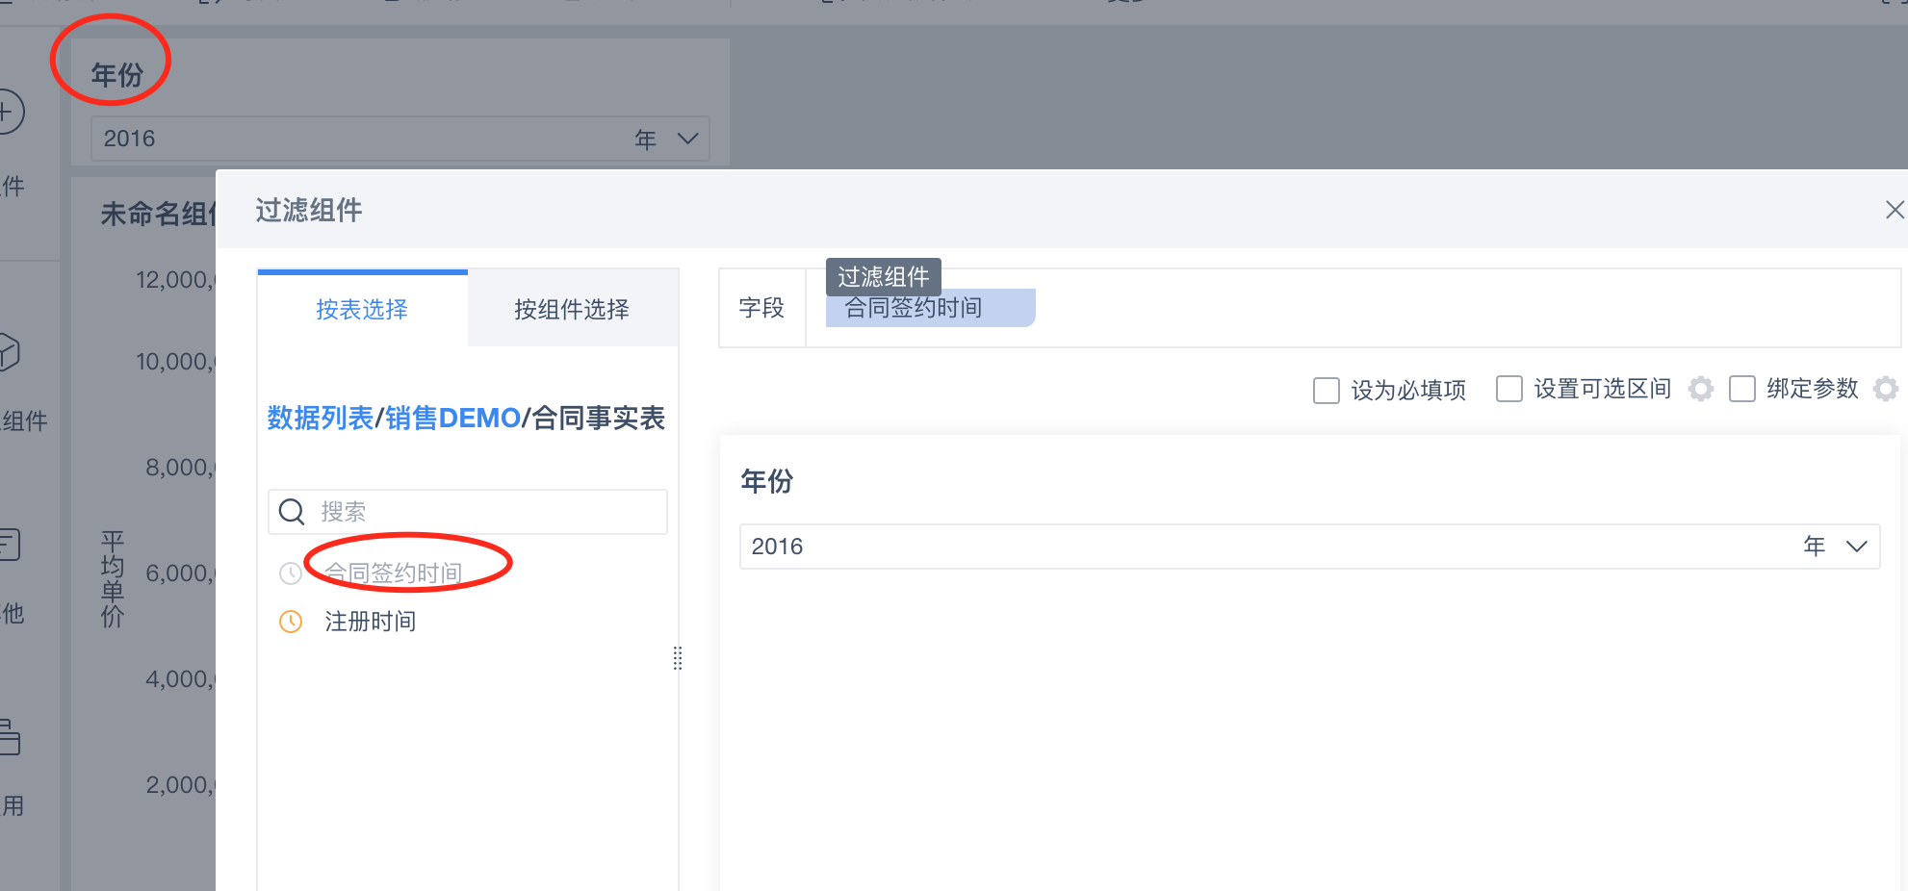The height and width of the screenshot is (891, 1908).
Task: Enable the 设为必填项 checkbox
Action: [x=1327, y=390]
